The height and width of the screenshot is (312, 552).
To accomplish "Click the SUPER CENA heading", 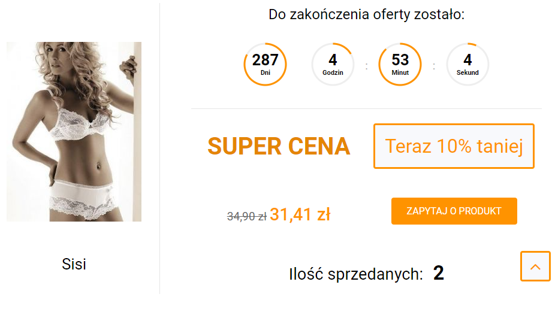I will click(279, 146).
